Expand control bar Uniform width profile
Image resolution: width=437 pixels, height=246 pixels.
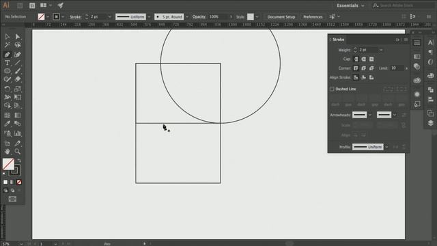pos(149,16)
